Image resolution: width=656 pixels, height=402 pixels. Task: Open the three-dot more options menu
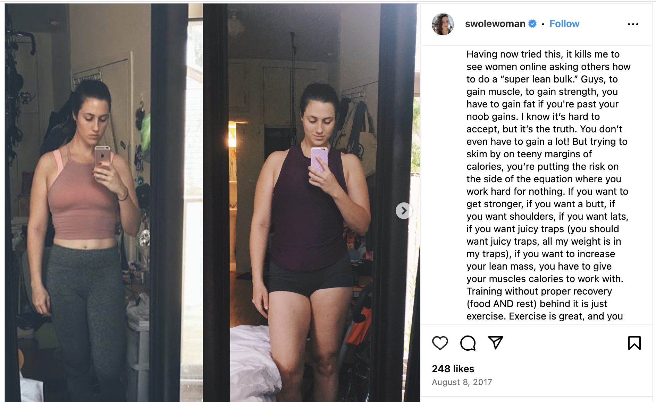pyautogui.click(x=633, y=24)
